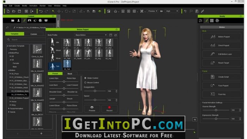Select the Climb_to_Bed motion thumbnail

click(37, 51)
